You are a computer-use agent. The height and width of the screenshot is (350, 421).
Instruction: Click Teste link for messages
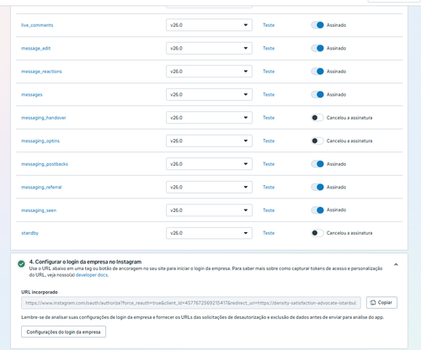[x=269, y=94]
